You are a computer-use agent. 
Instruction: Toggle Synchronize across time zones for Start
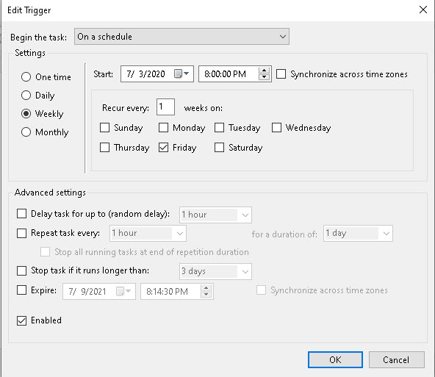281,74
